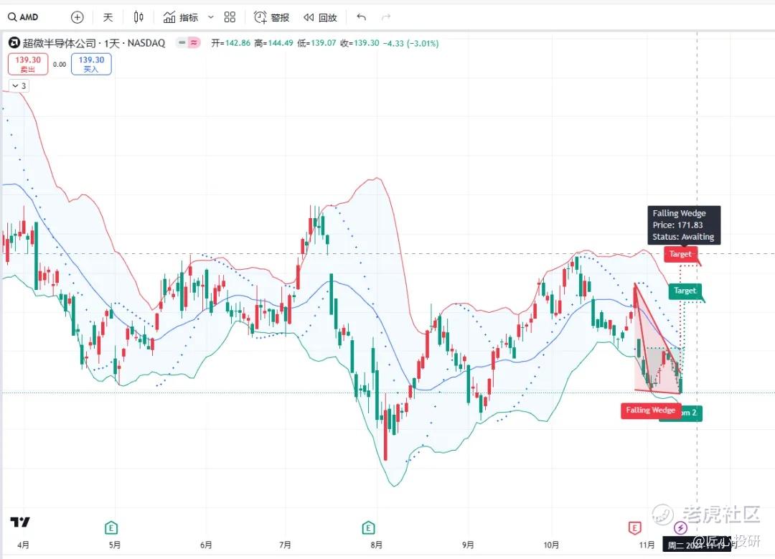Toggle grey dash market status pill

coord(182,43)
